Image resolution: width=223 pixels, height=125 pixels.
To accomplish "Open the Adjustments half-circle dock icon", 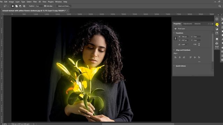I will point(217,29).
